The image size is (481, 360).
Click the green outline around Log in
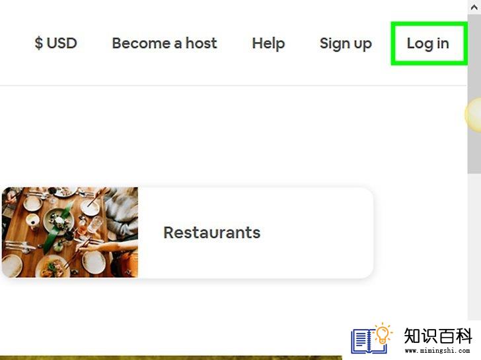point(429,24)
